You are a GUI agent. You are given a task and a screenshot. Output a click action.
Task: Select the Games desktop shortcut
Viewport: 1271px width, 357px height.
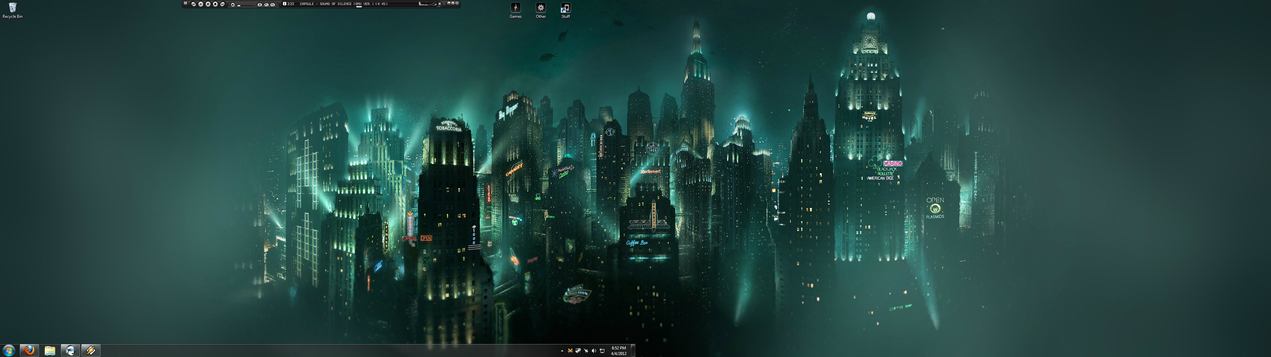[x=516, y=10]
